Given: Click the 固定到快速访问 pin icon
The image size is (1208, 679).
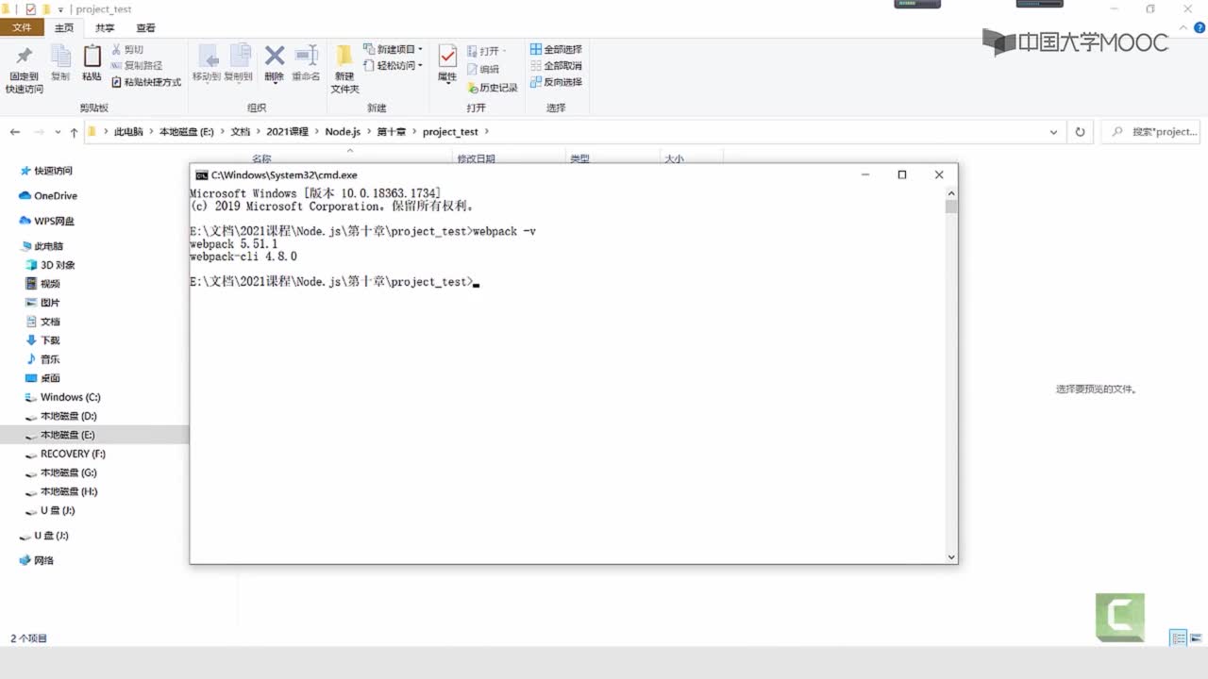Looking at the screenshot, I should click(25, 56).
